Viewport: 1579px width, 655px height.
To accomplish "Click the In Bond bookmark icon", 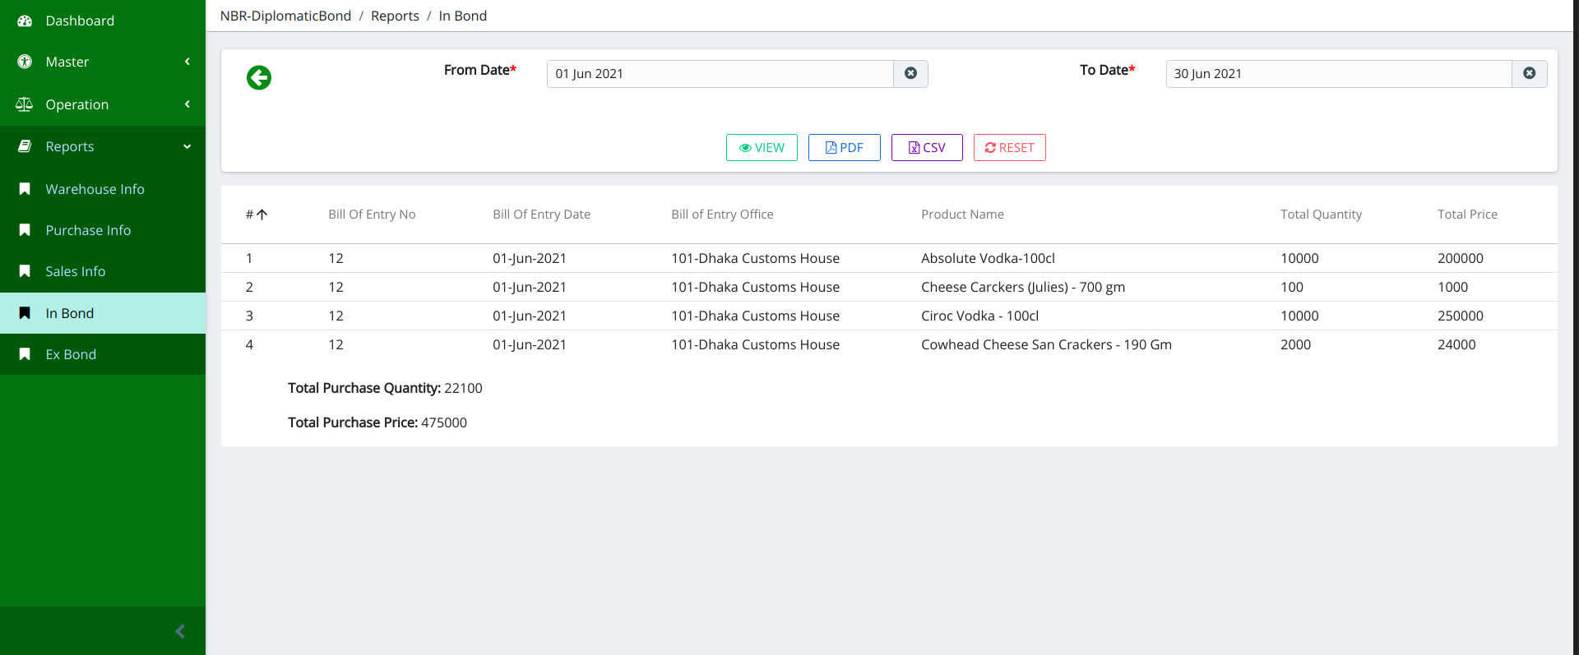I will point(25,313).
